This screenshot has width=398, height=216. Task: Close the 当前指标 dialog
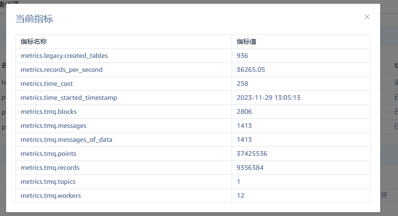click(367, 17)
